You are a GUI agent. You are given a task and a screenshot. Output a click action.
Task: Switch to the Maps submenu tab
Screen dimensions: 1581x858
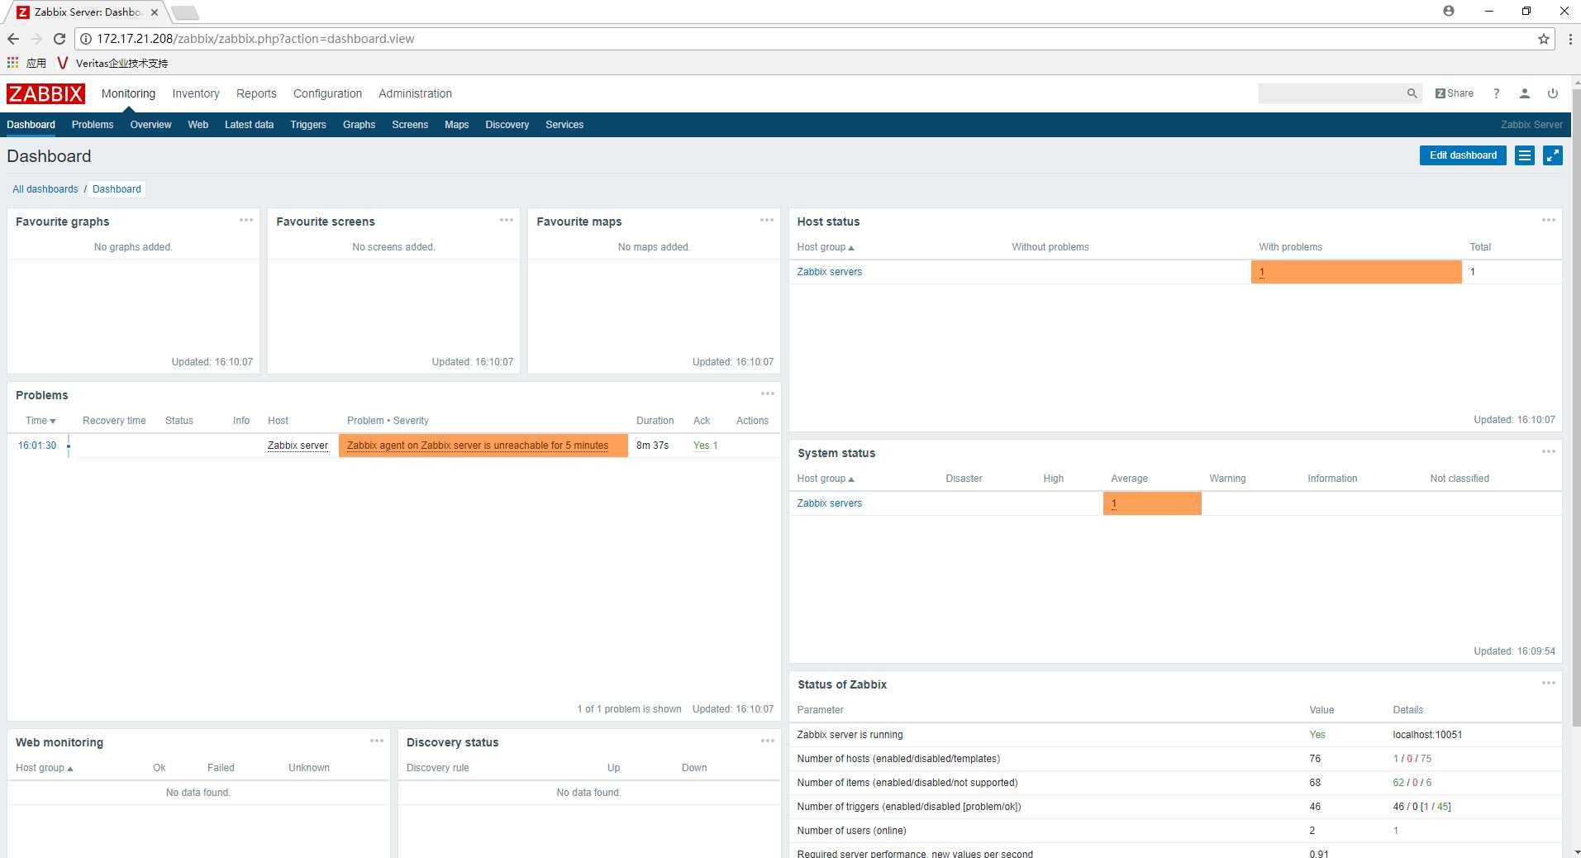456,125
